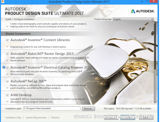This screenshot has width=163, height=122.
Task: Select the Inventor Electrical Catalog Browser 2017 title
Action: [x=51, y=67]
